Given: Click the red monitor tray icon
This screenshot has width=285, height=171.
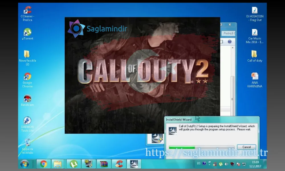Looking at the screenshot, I should pos(232,164).
